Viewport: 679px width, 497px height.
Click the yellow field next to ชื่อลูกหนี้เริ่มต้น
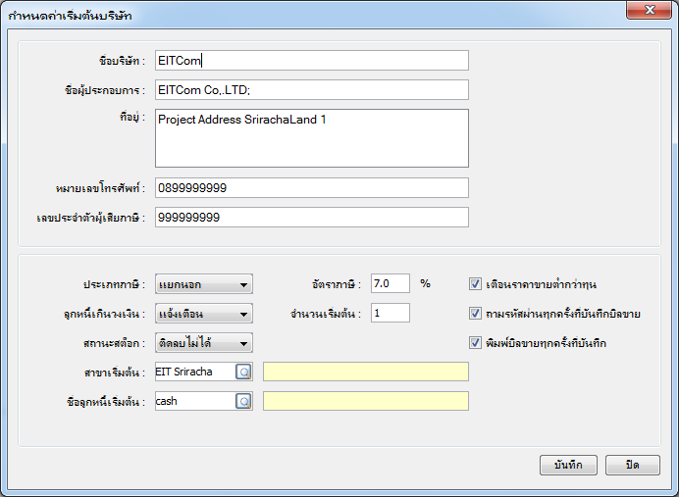click(x=366, y=401)
